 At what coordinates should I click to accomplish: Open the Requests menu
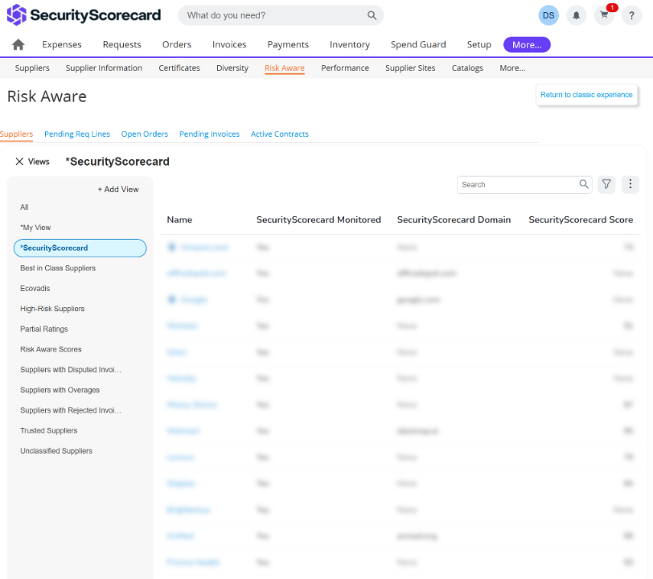(x=122, y=44)
